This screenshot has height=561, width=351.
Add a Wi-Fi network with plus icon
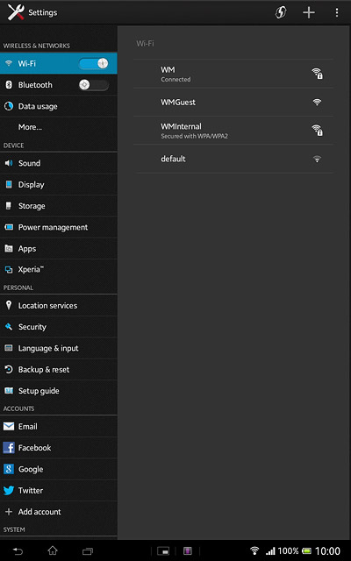(x=309, y=12)
